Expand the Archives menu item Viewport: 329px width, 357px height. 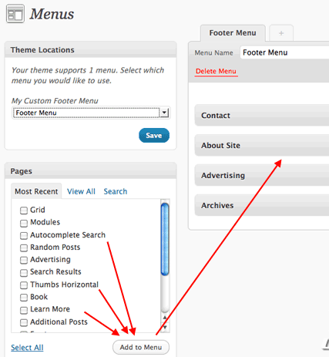262,205
